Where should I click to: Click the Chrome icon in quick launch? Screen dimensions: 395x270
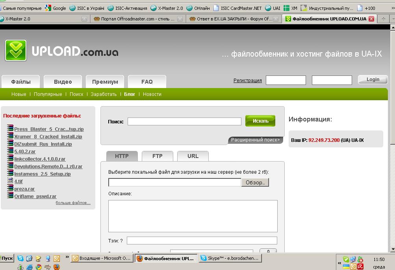click(x=39, y=267)
